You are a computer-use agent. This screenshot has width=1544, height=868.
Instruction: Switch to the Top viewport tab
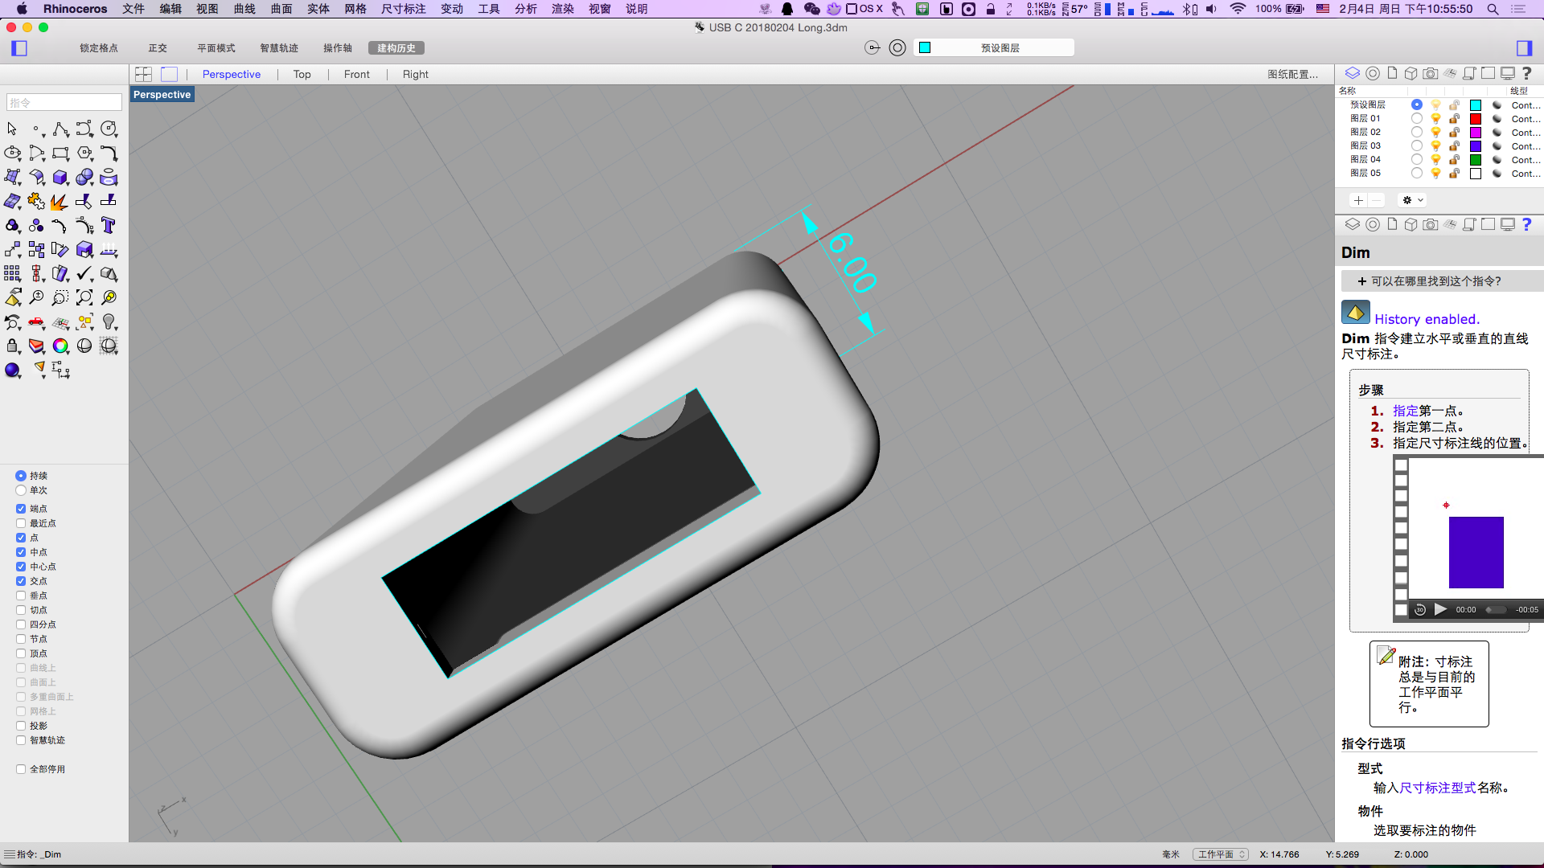[x=302, y=74]
